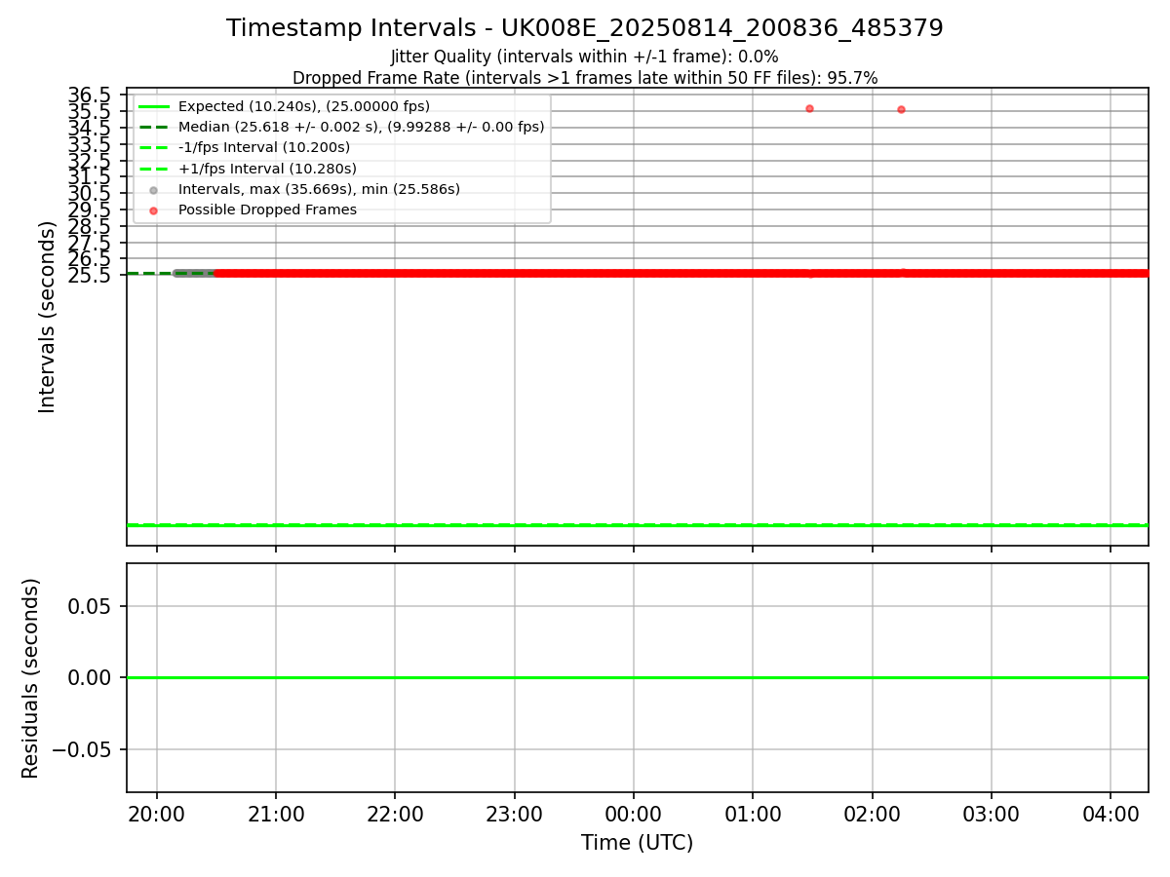Click the 'Intervals (seconds)' y-axis label
The width and height of the screenshot is (1170, 877).
point(48,317)
